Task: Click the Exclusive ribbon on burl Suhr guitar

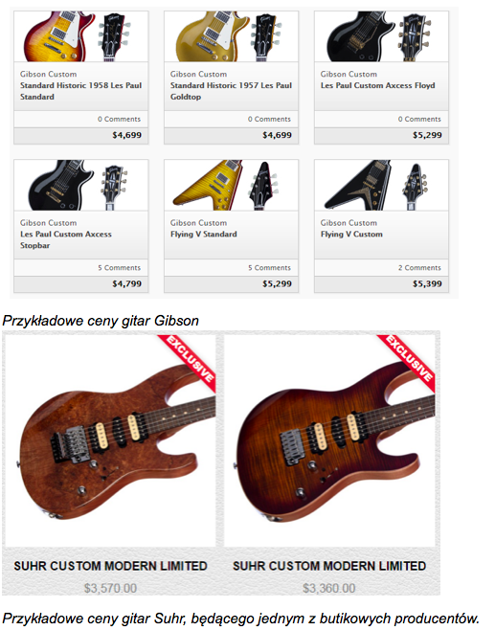Action: coord(190,361)
